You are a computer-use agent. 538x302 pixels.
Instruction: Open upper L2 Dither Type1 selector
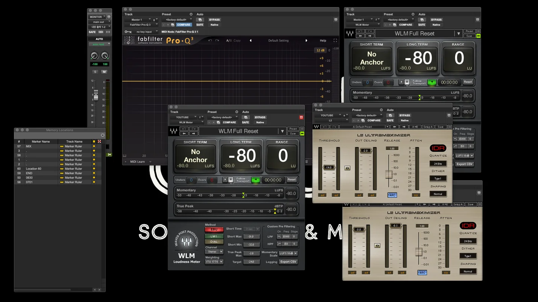438,178
